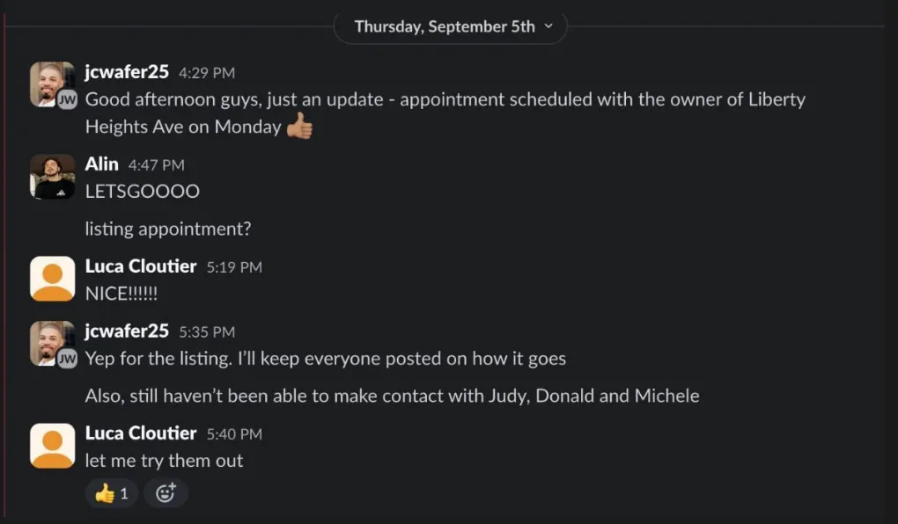Image resolution: width=898 pixels, height=524 pixels.
Task: Click the "listing appointment?" message text
Action: [x=168, y=229]
